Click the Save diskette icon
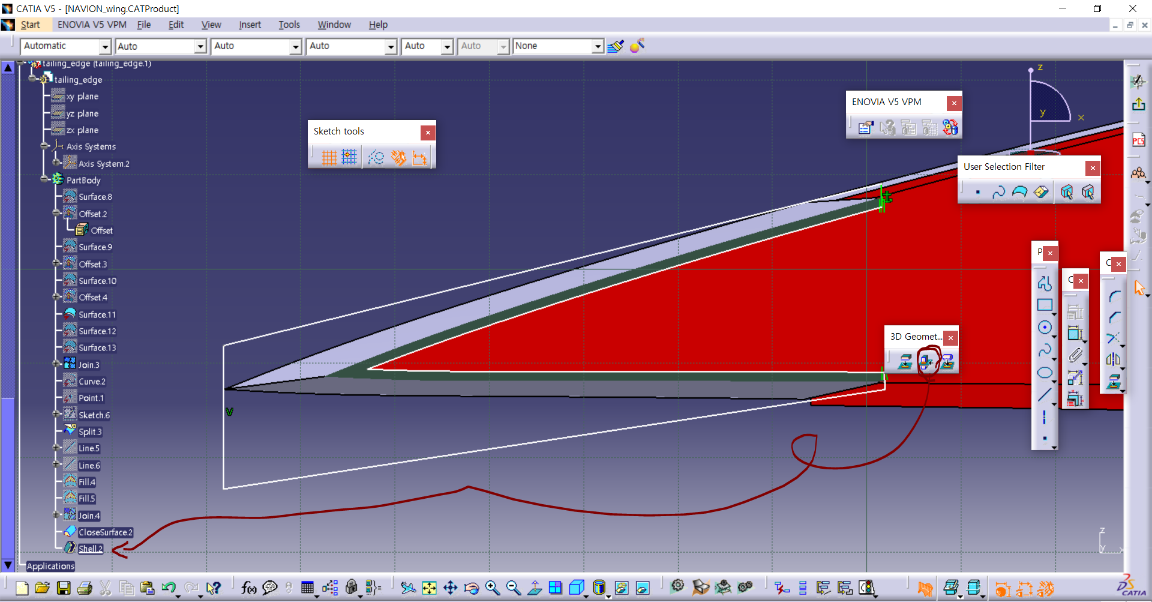The width and height of the screenshot is (1152, 602). click(x=64, y=588)
